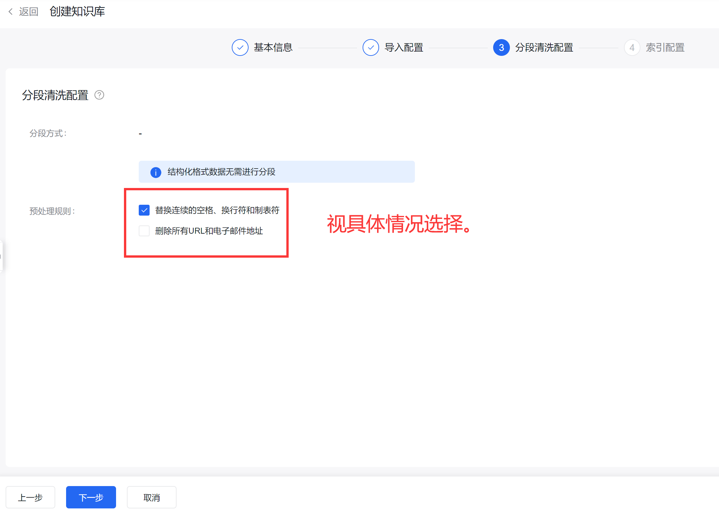Click the 导入配置 completed step checkmark
This screenshot has height=514, width=719.
pos(371,48)
